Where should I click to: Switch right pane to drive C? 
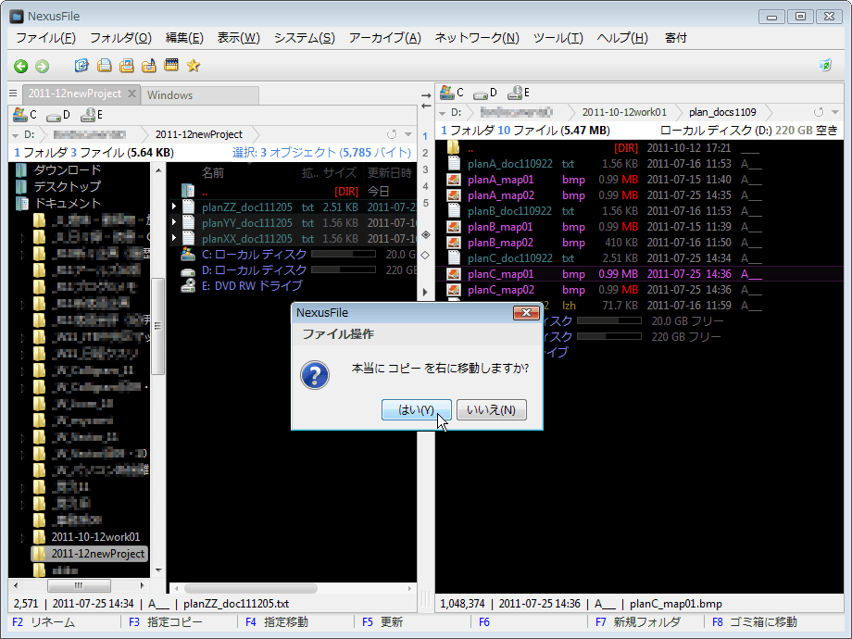(x=452, y=93)
